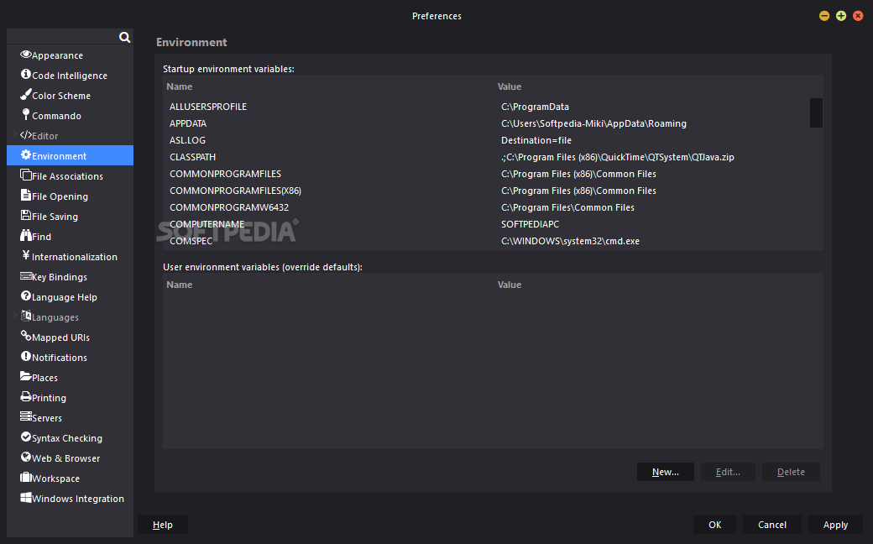Click the Color Scheme brush icon
The width and height of the screenshot is (873, 544).
pyautogui.click(x=26, y=94)
